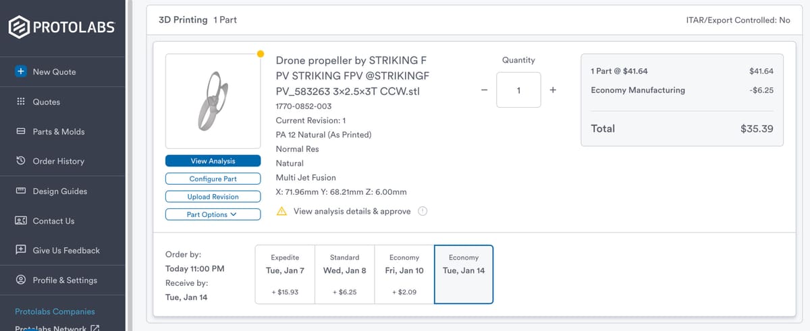Select Economy delivery Fri, Jan 10
810x331 pixels.
pyautogui.click(x=404, y=274)
